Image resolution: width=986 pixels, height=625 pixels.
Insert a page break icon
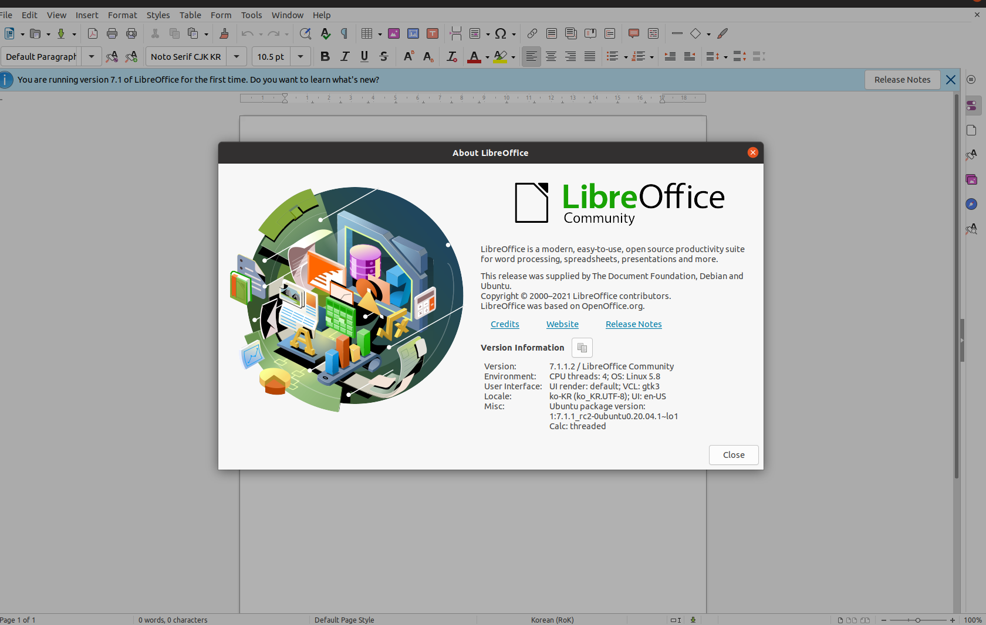tap(455, 33)
